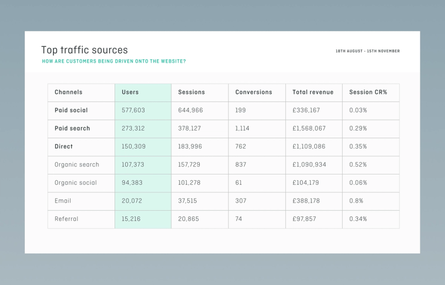Viewport: 445px width, 285px height.
Task: Click the 307 conversions value
Action: pyautogui.click(x=240, y=200)
